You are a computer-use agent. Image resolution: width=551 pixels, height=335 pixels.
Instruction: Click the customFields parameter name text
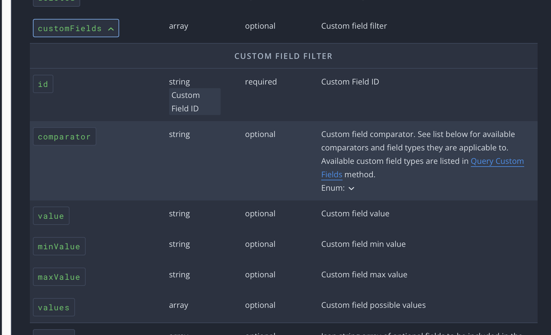[69, 28]
